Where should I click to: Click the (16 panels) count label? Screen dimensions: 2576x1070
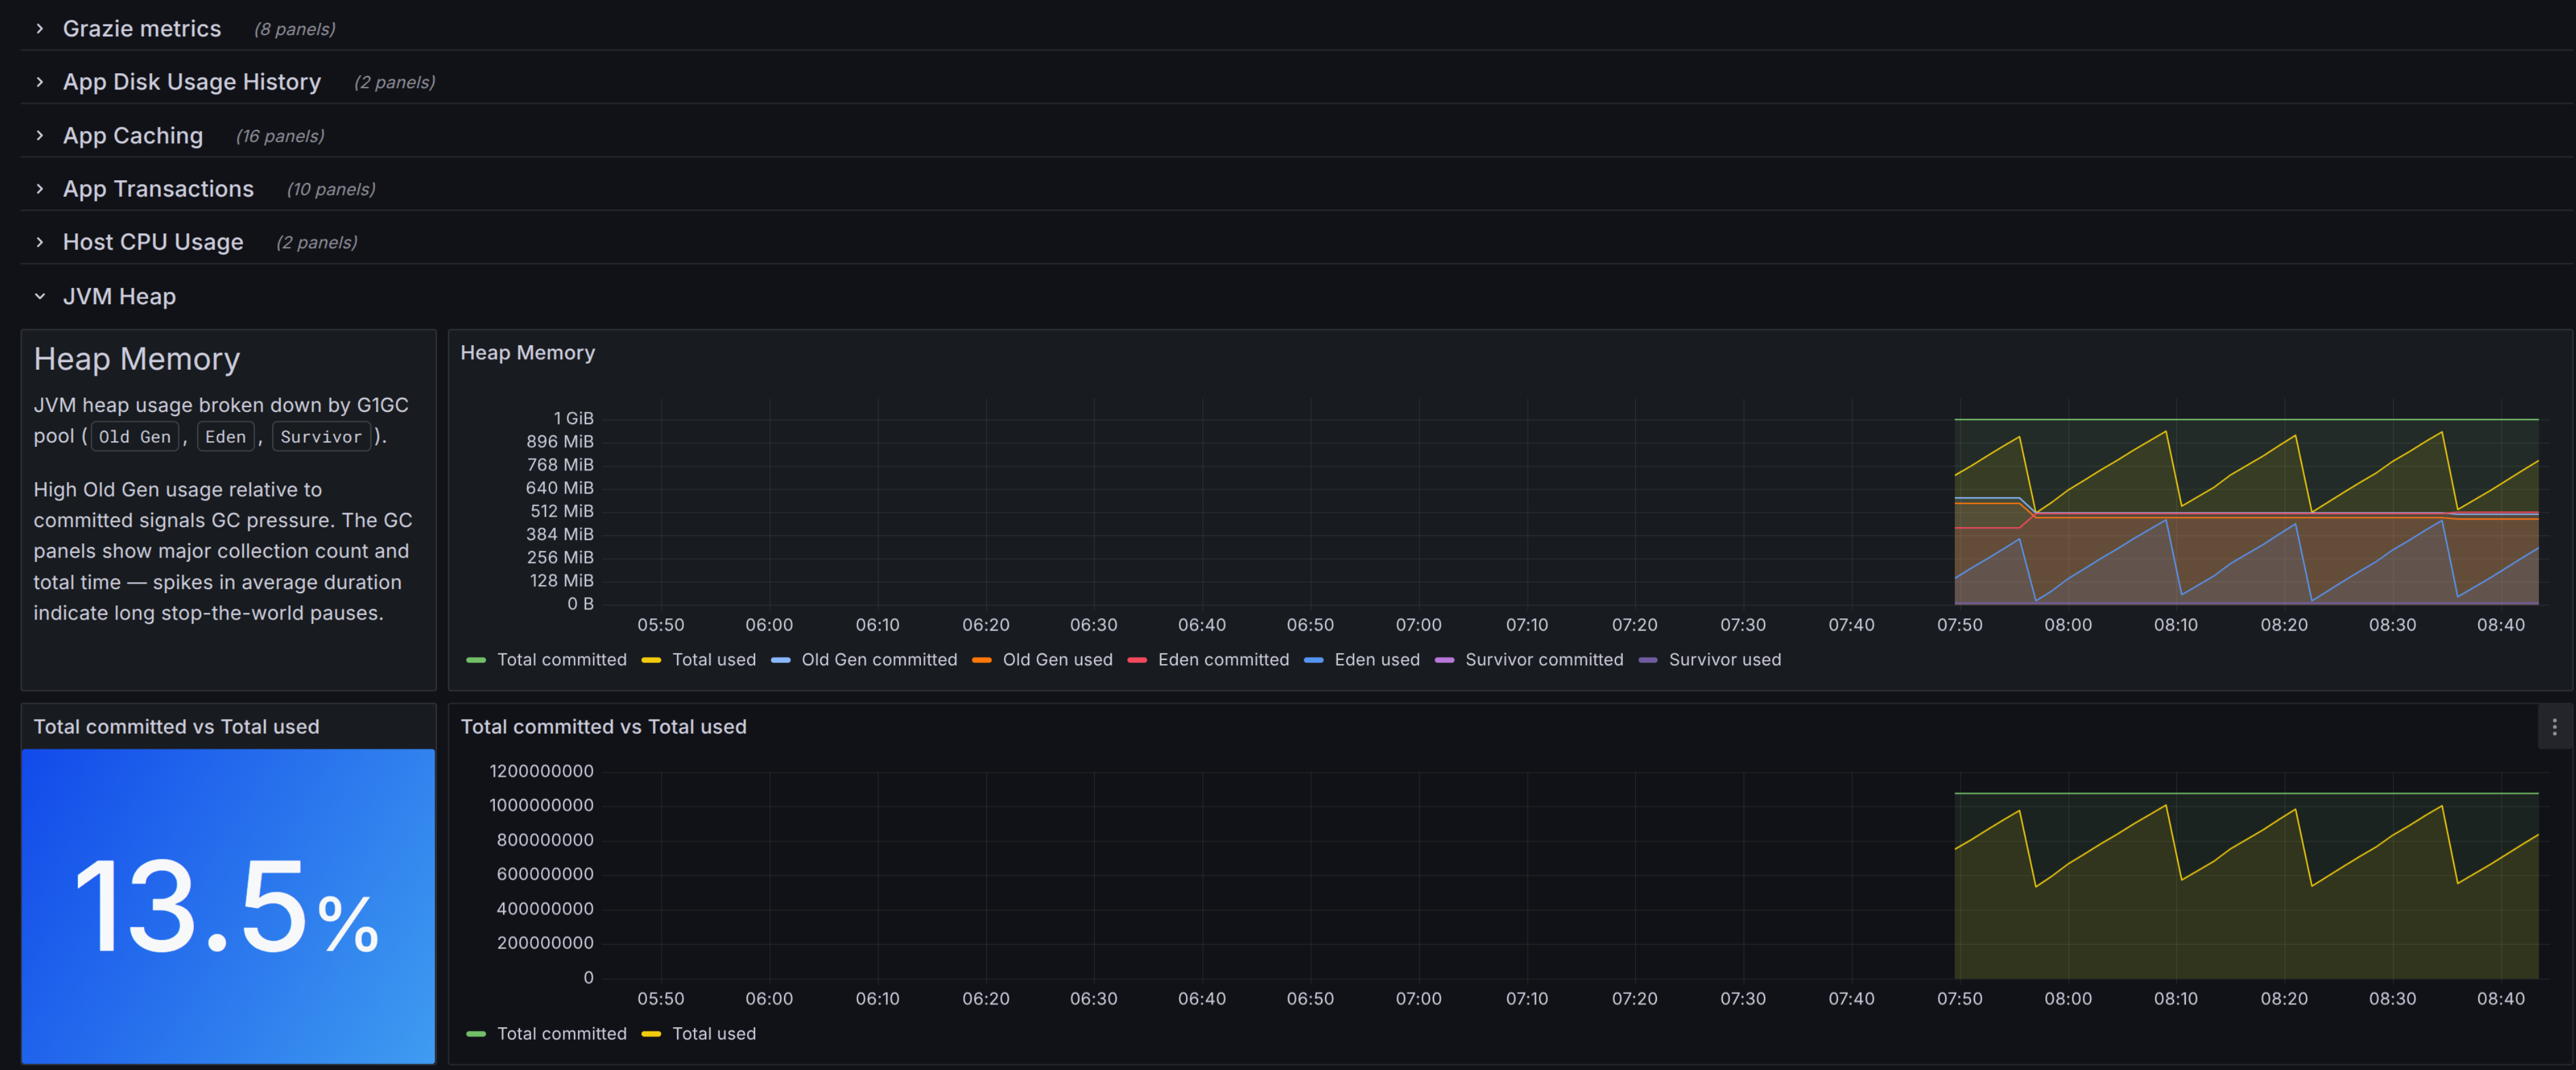point(280,136)
